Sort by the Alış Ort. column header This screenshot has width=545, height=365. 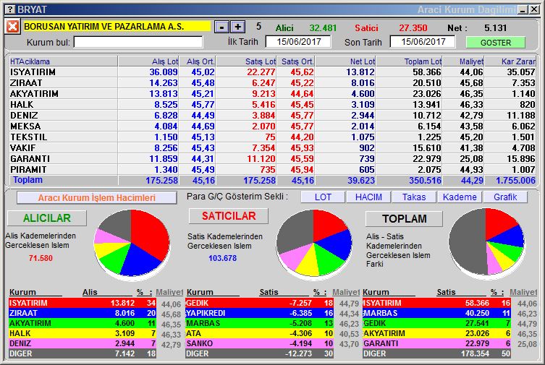tap(198, 61)
